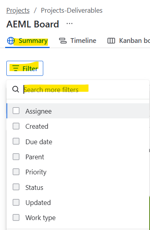Open the Timeline tab
This screenshot has width=150, height=230.
click(77, 41)
